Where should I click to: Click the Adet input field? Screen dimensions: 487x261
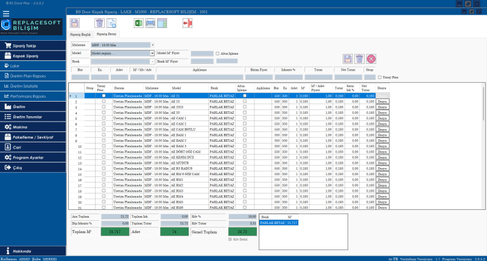click(x=119, y=77)
